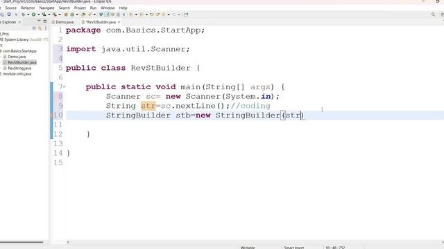Open the Source menu
This screenshot has width=444, height=249.
11,8
